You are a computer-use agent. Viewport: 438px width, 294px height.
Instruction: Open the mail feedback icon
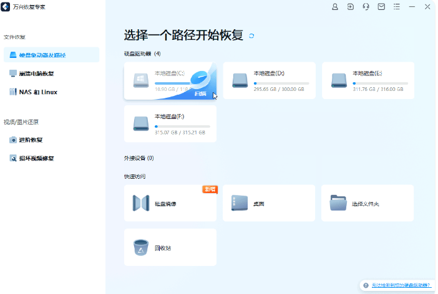point(381,7)
